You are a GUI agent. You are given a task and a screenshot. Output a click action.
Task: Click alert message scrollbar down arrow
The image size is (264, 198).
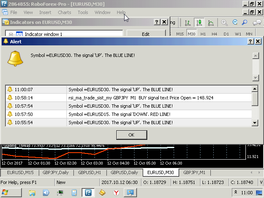click(x=256, y=78)
